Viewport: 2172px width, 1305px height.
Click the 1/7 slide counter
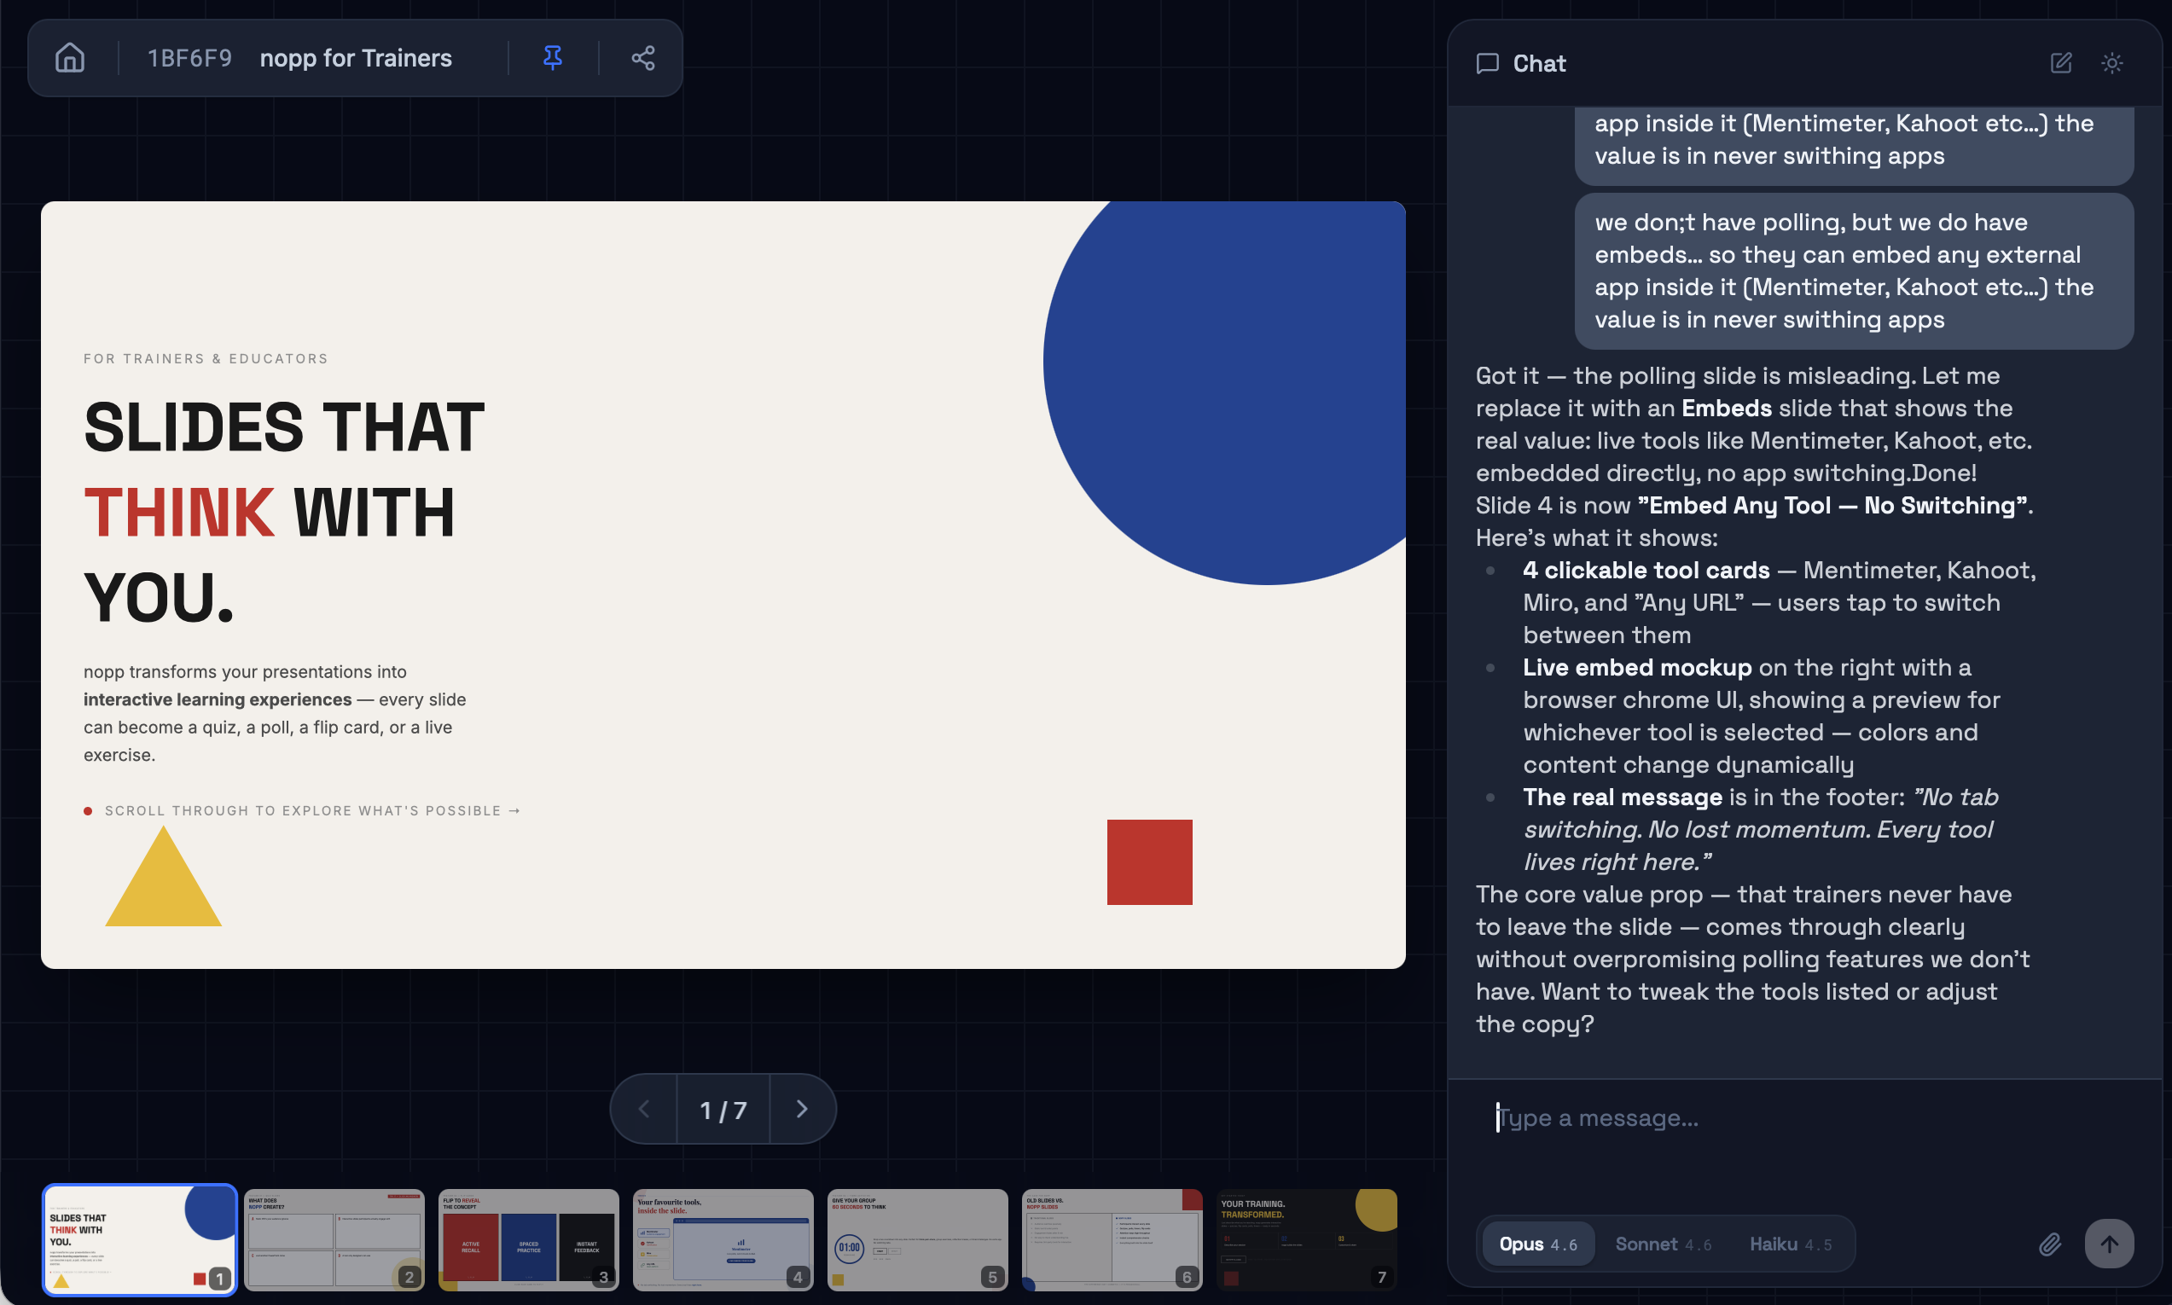[722, 1108]
